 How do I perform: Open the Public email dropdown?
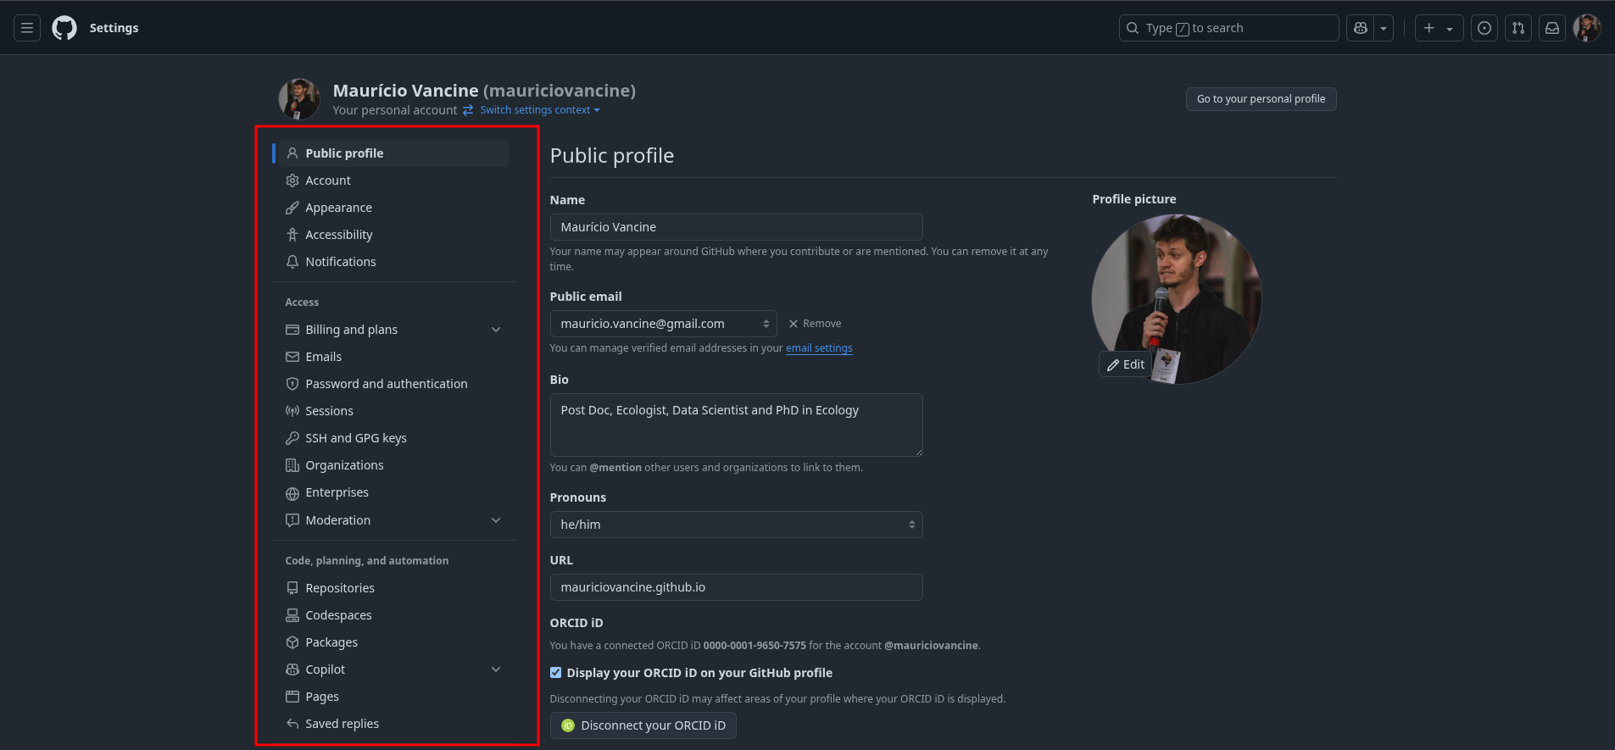coord(663,324)
